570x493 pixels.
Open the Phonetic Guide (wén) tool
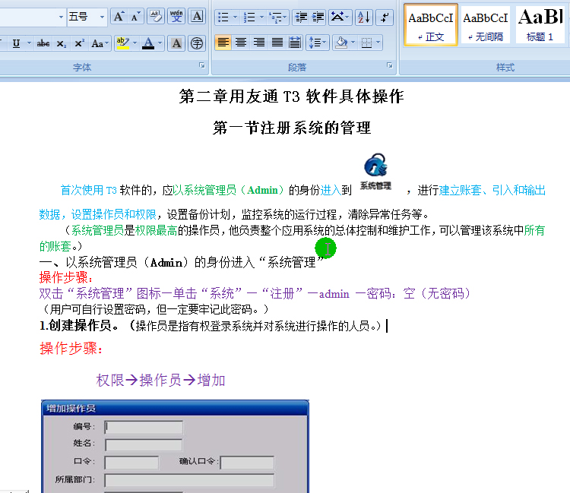tap(176, 17)
